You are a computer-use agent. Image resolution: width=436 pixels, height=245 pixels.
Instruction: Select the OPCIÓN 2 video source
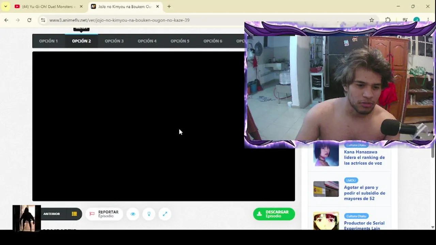click(x=81, y=41)
